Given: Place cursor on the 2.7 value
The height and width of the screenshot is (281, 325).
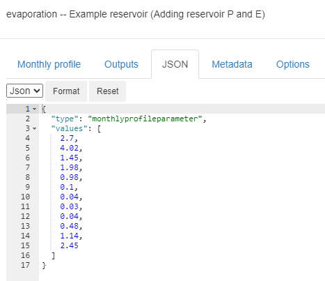Looking at the screenshot, I should pos(67,138).
